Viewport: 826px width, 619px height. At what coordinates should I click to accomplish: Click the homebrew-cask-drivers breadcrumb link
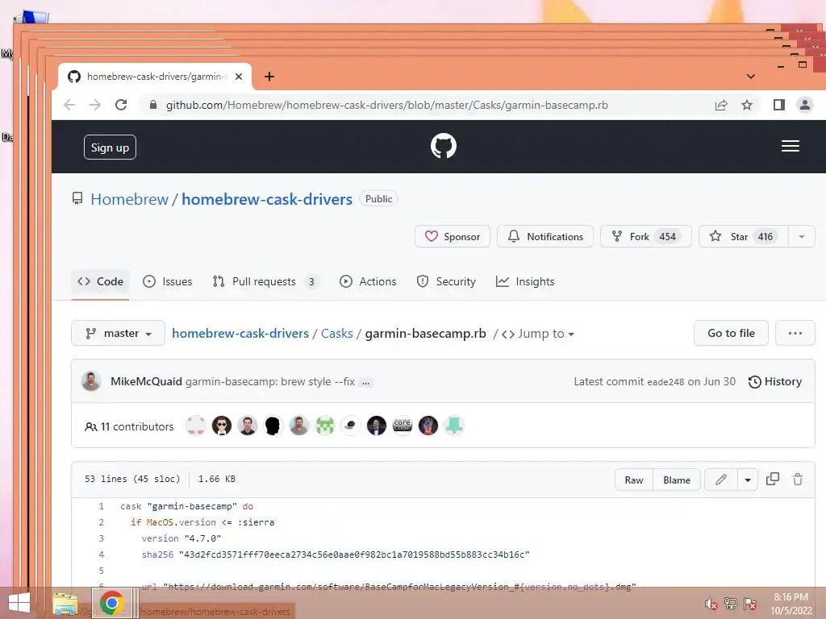[240, 334]
